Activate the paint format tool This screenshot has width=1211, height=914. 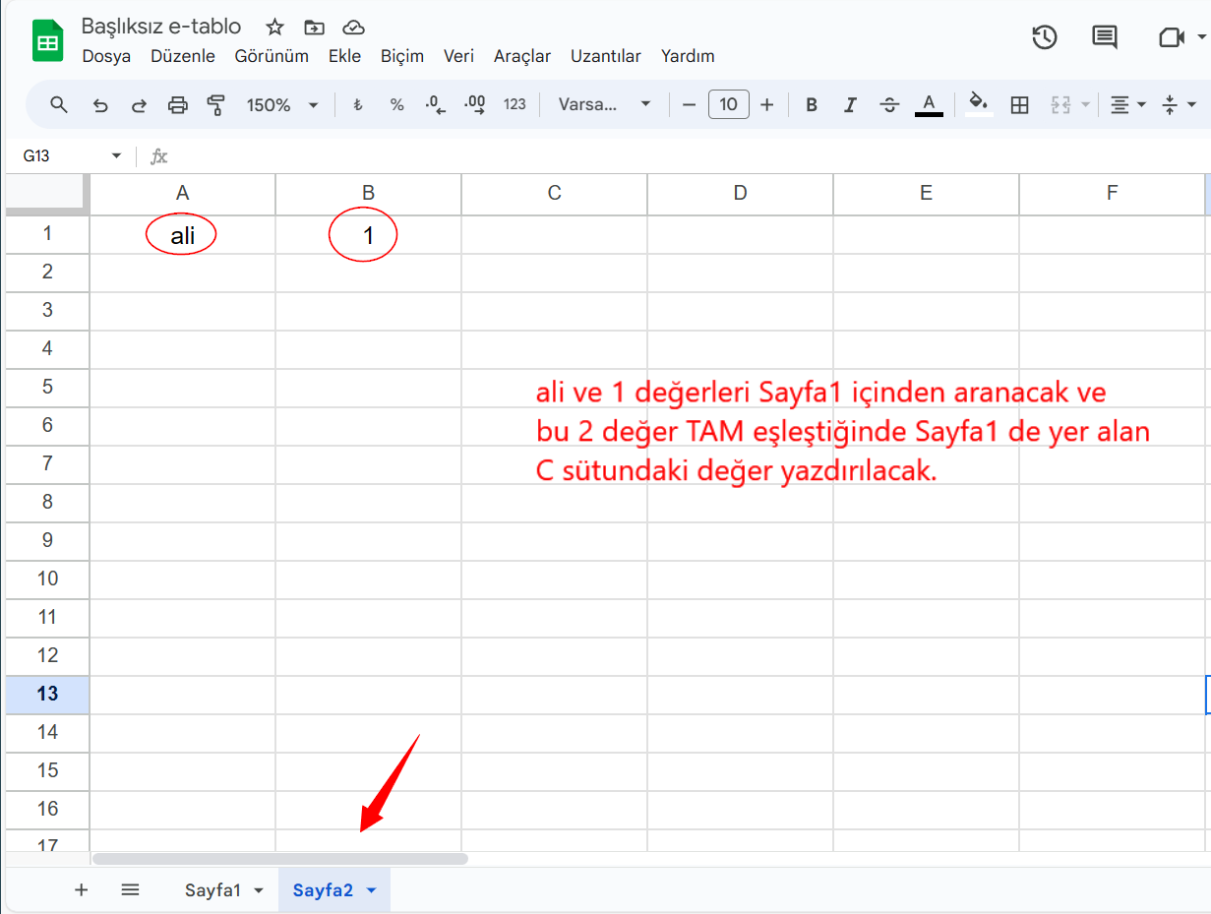click(216, 104)
